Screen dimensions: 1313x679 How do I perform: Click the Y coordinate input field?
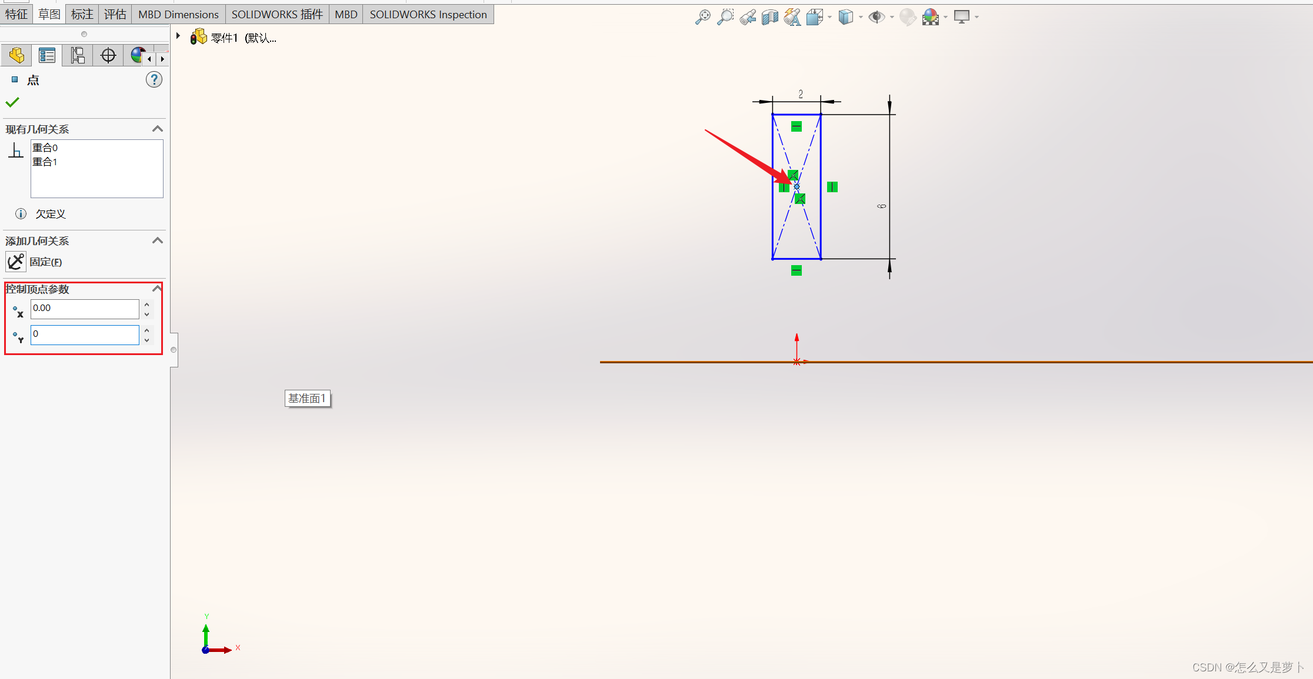(x=85, y=335)
